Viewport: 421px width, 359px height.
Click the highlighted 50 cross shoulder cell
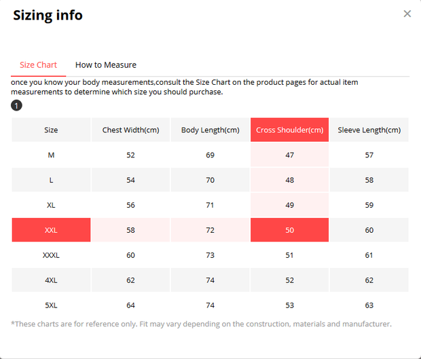click(289, 230)
